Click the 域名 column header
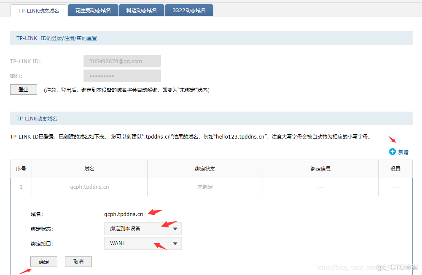 click(x=89, y=168)
